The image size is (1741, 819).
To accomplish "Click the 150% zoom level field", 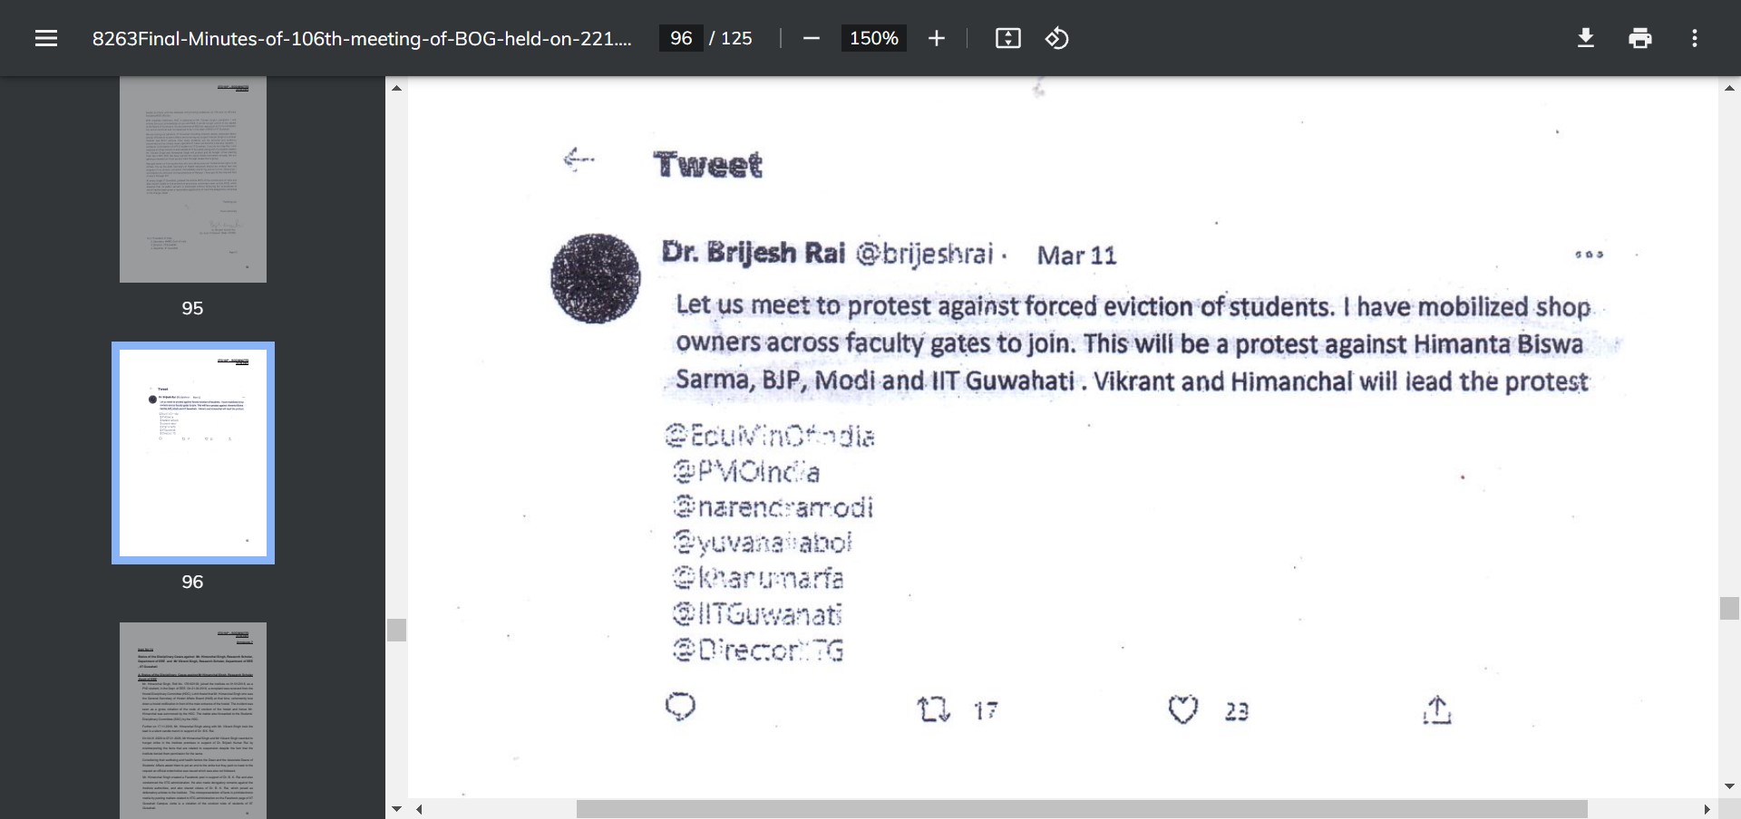I will click(x=874, y=38).
